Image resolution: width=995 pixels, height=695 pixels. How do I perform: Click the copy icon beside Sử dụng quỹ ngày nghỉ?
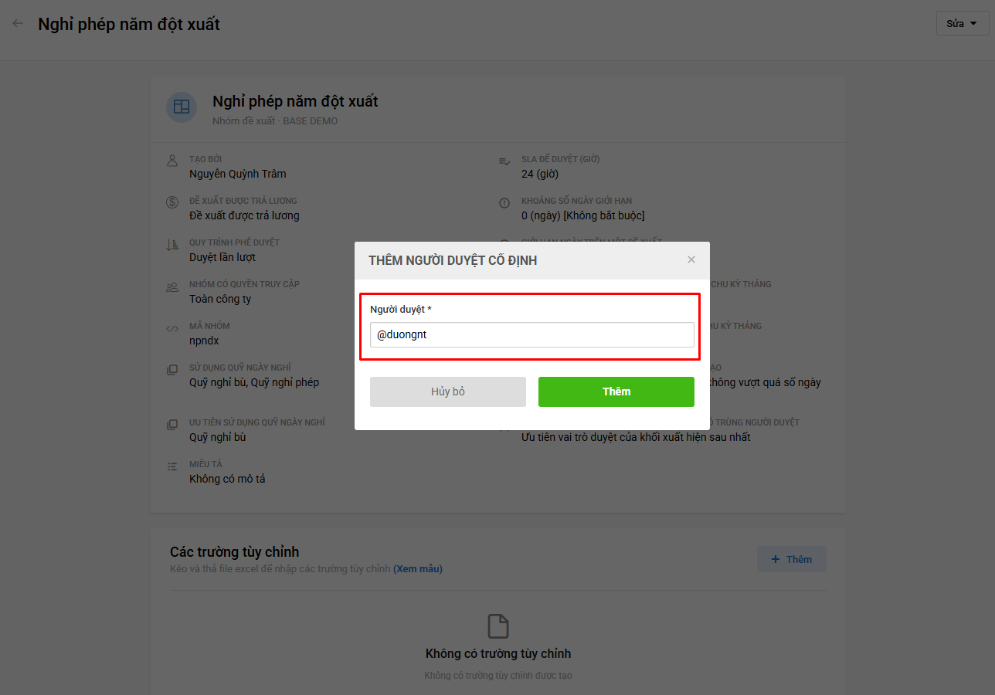tap(172, 370)
